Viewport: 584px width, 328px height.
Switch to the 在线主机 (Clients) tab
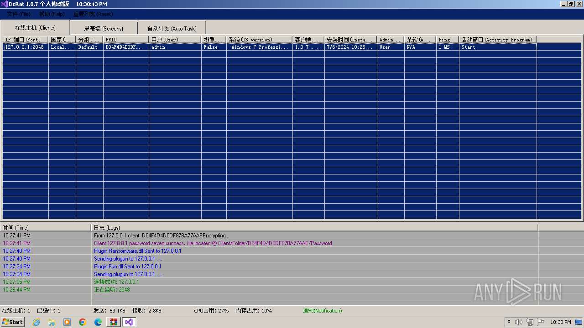click(x=35, y=27)
